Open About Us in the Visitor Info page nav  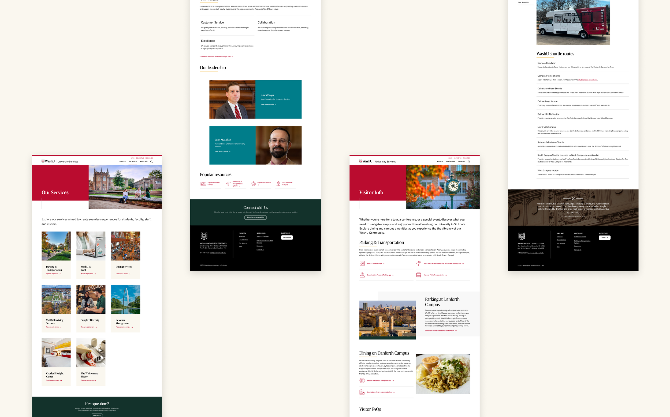pyautogui.click(x=440, y=162)
